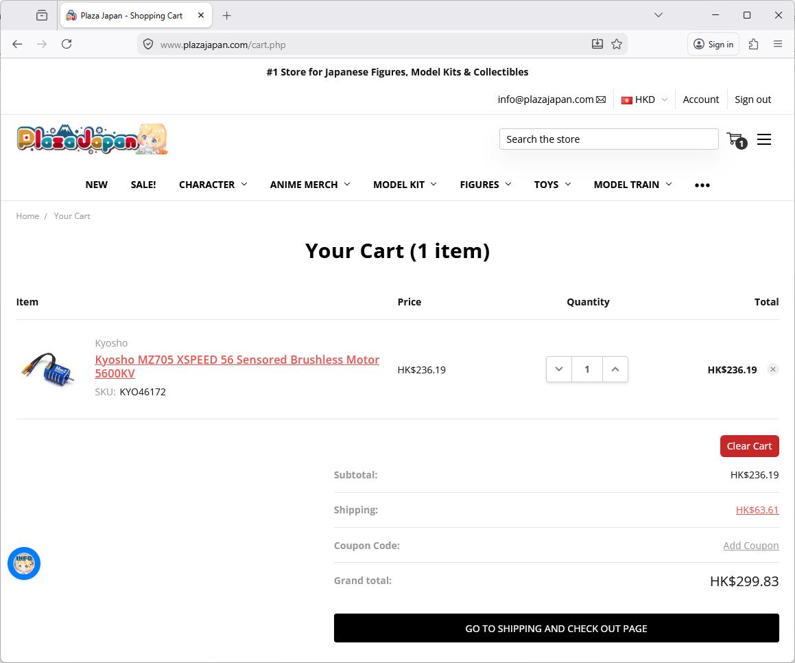Close the Plaza Japan Shopping Cart tab
Viewport: 795px width, 663px height.
coord(201,15)
